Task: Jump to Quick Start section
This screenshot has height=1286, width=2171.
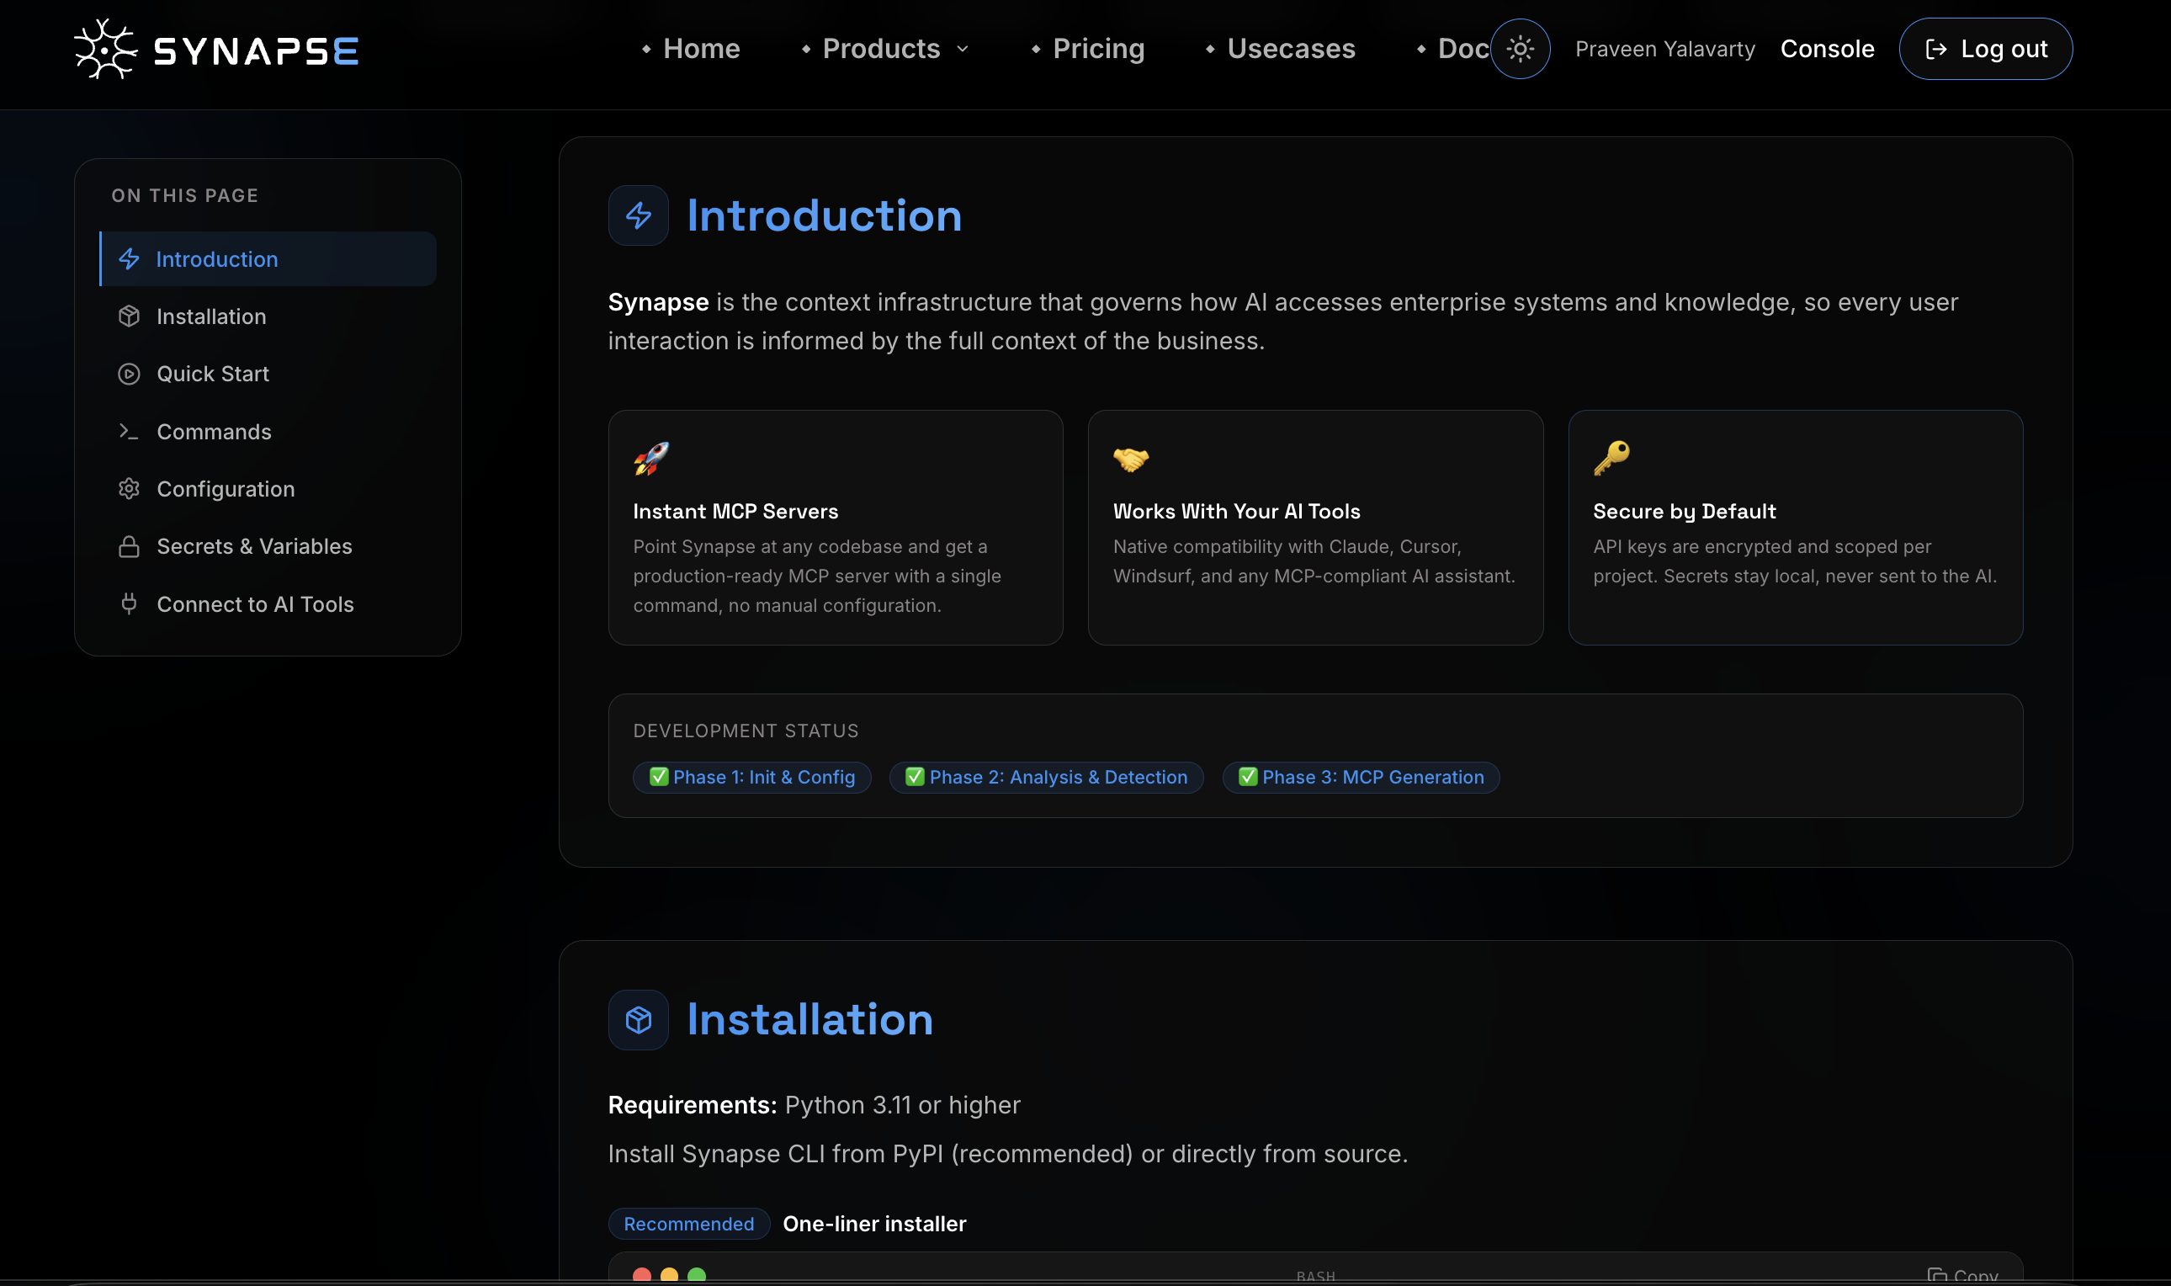Action: point(268,374)
